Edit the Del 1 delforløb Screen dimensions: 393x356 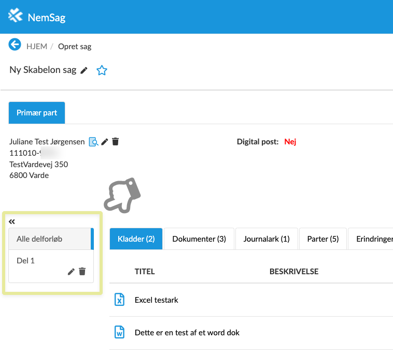[x=71, y=272]
